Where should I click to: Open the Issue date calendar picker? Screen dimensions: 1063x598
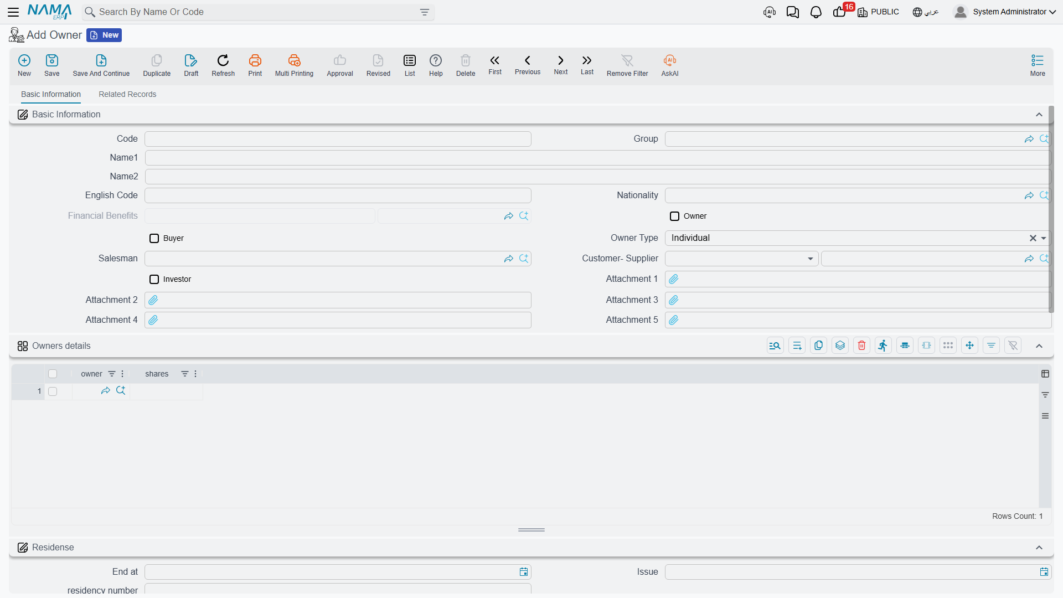coord(1044,572)
